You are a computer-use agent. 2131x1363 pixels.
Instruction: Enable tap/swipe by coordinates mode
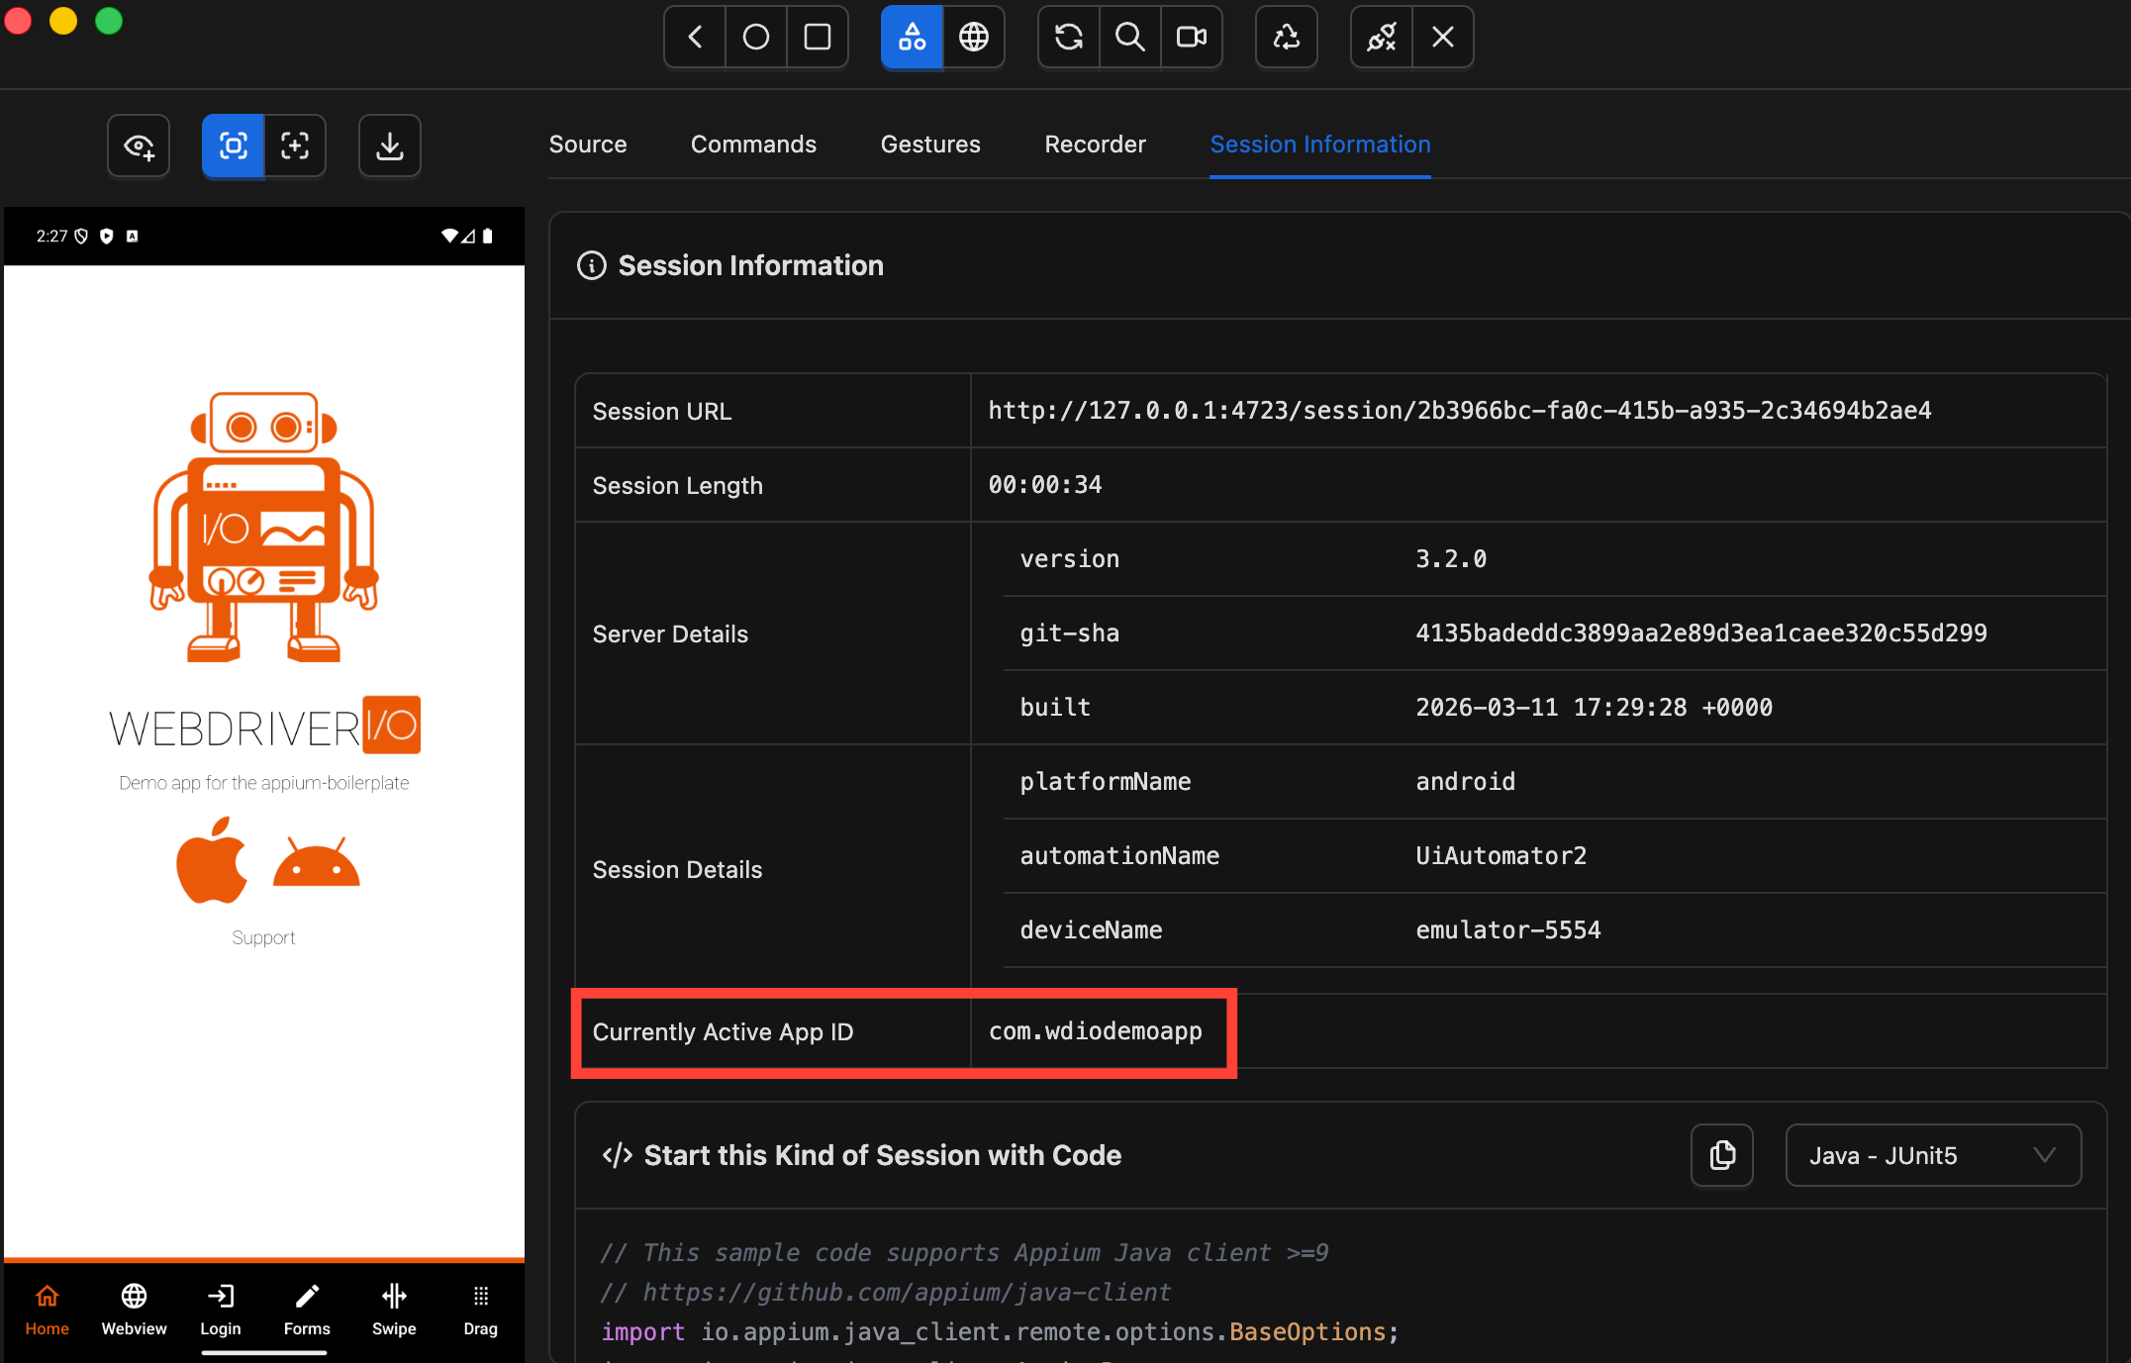tap(295, 146)
